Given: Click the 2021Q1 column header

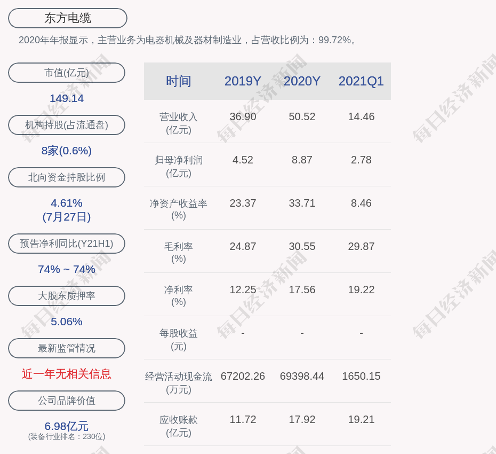Looking at the screenshot, I should click(361, 81).
